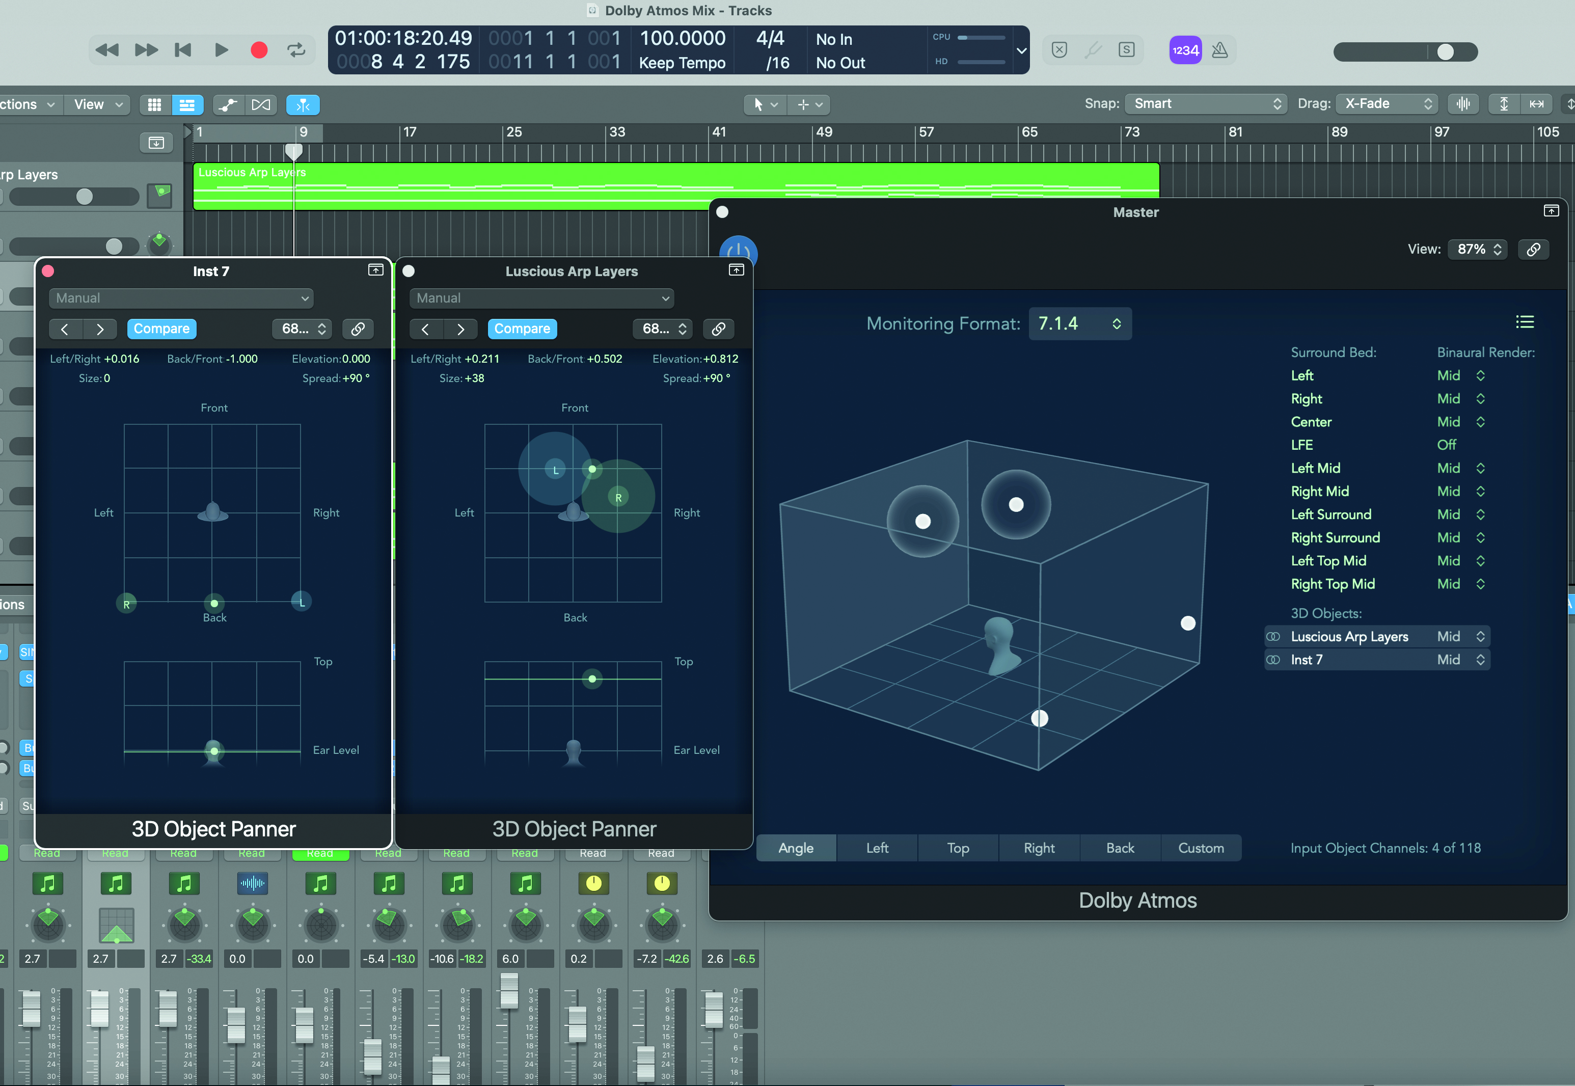The image size is (1575, 1086).
Task: Click link icon in Luscious Arp Layers window
Action: pyautogui.click(x=718, y=330)
